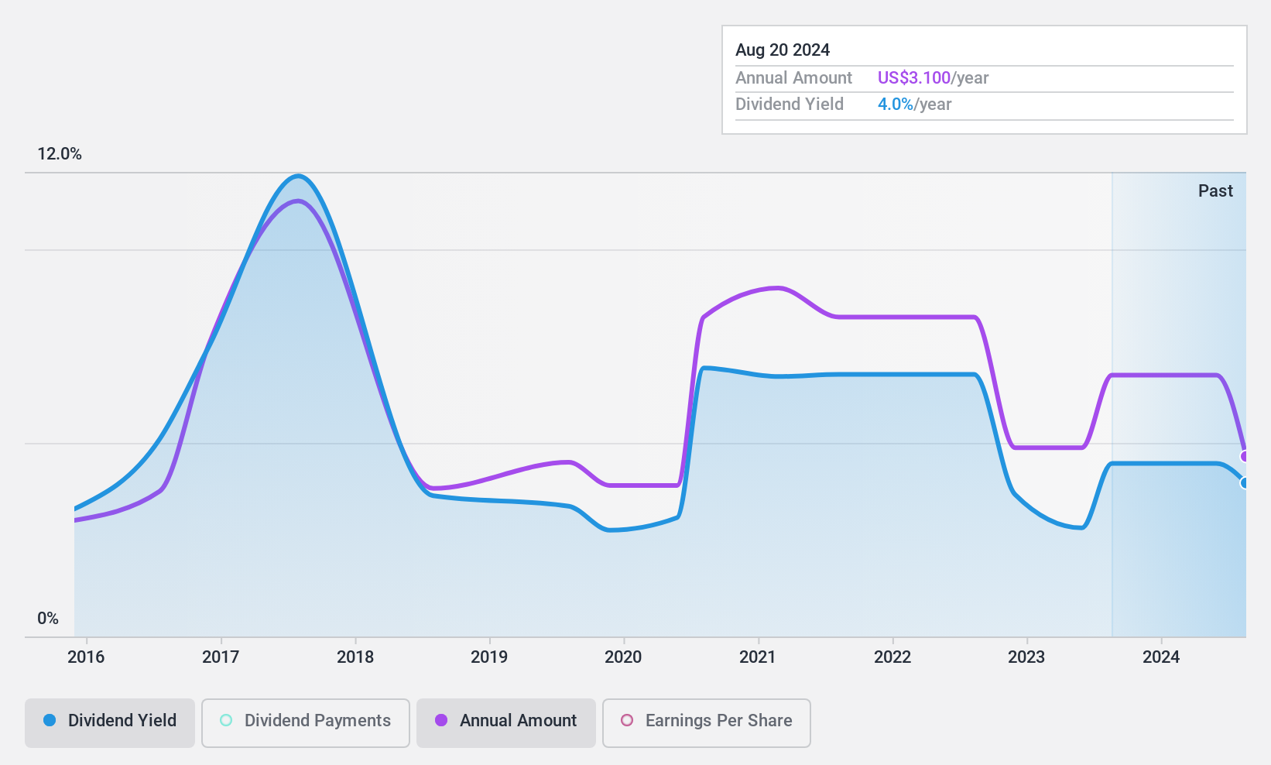The image size is (1271, 765).
Task: Click the 2021 x-axis label
Action: (758, 657)
